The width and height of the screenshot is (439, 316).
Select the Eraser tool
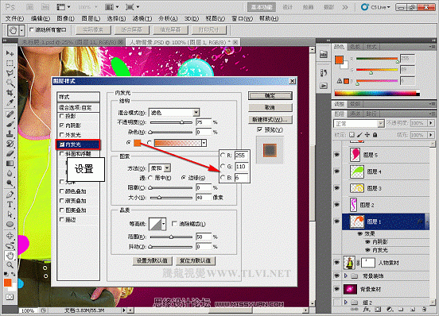(10, 153)
